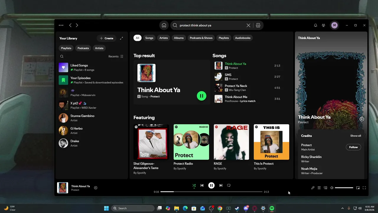
Task: Open This Is Protect playlist
Action: click(x=271, y=147)
